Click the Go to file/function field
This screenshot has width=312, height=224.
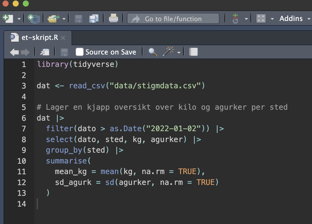pyautogui.click(x=173, y=19)
